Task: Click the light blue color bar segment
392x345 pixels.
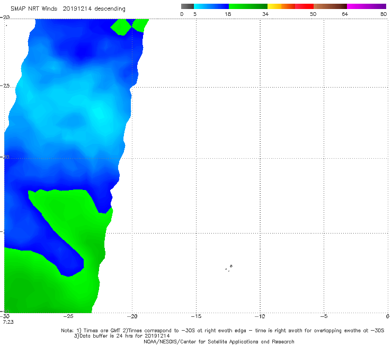Action: coord(211,6)
